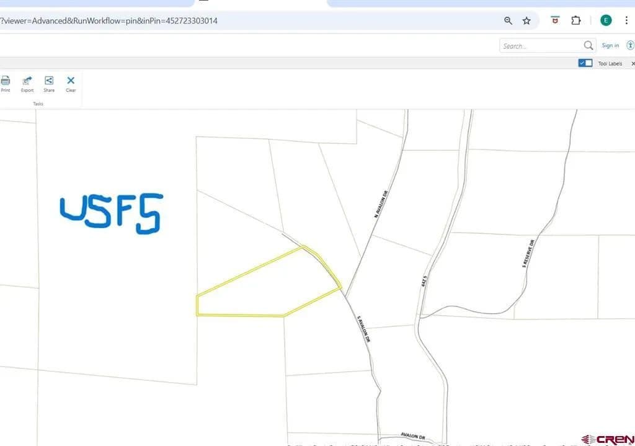Click the CREN logo in the corner
The width and height of the screenshot is (635, 446).
coord(609,439)
